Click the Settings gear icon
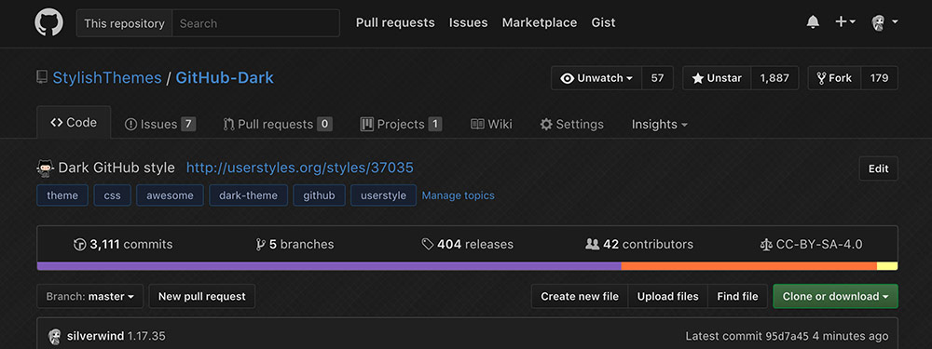 pos(546,124)
